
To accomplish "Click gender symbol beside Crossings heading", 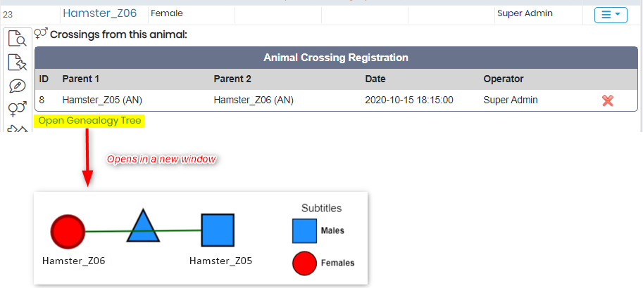I will point(41,34).
